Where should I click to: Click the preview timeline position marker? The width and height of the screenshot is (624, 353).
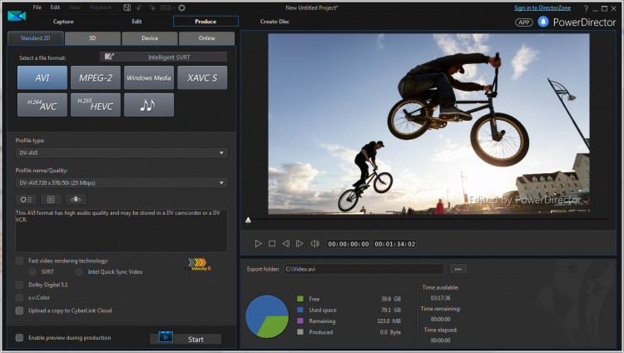248,220
